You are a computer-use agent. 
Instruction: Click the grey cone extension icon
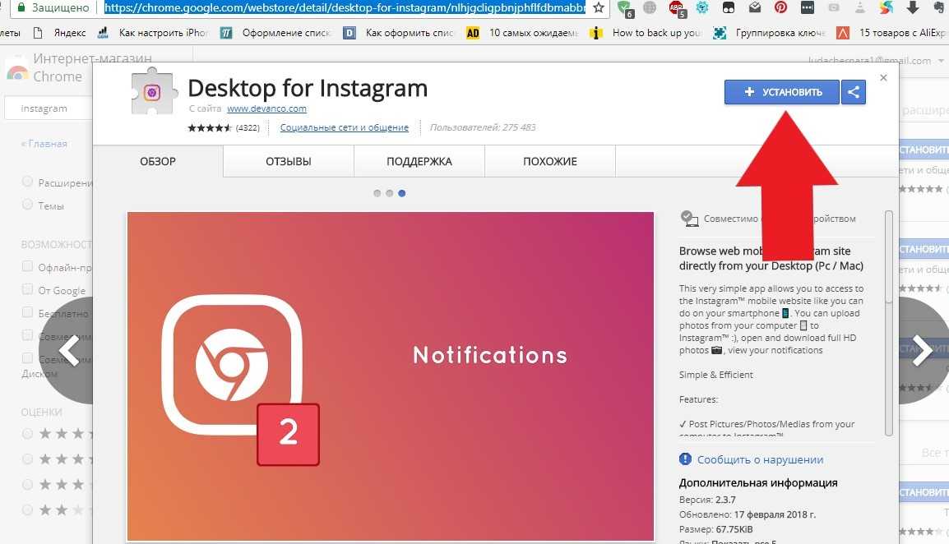[859, 8]
